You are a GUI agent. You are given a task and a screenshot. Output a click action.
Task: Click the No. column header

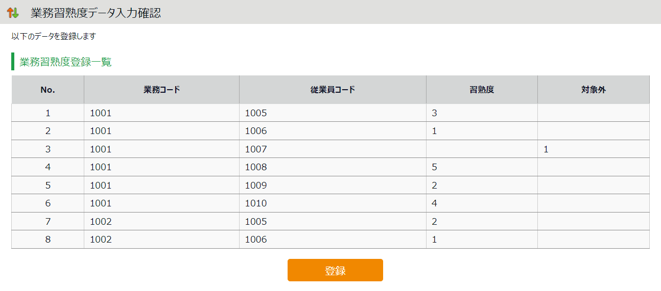(x=48, y=90)
